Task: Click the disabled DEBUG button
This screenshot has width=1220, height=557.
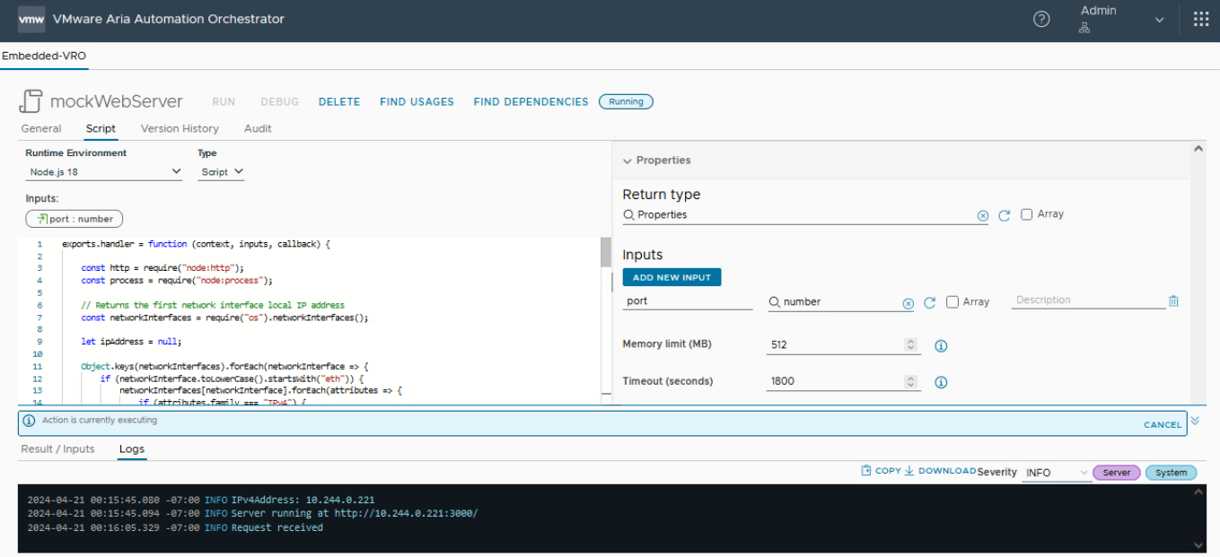Action: [279, 102]
